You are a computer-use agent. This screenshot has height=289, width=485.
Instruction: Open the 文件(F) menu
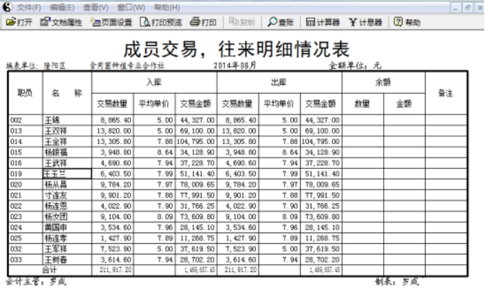coord(28,7)
